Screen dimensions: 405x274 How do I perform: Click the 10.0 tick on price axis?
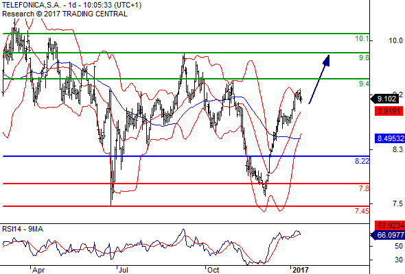[395, 40]
